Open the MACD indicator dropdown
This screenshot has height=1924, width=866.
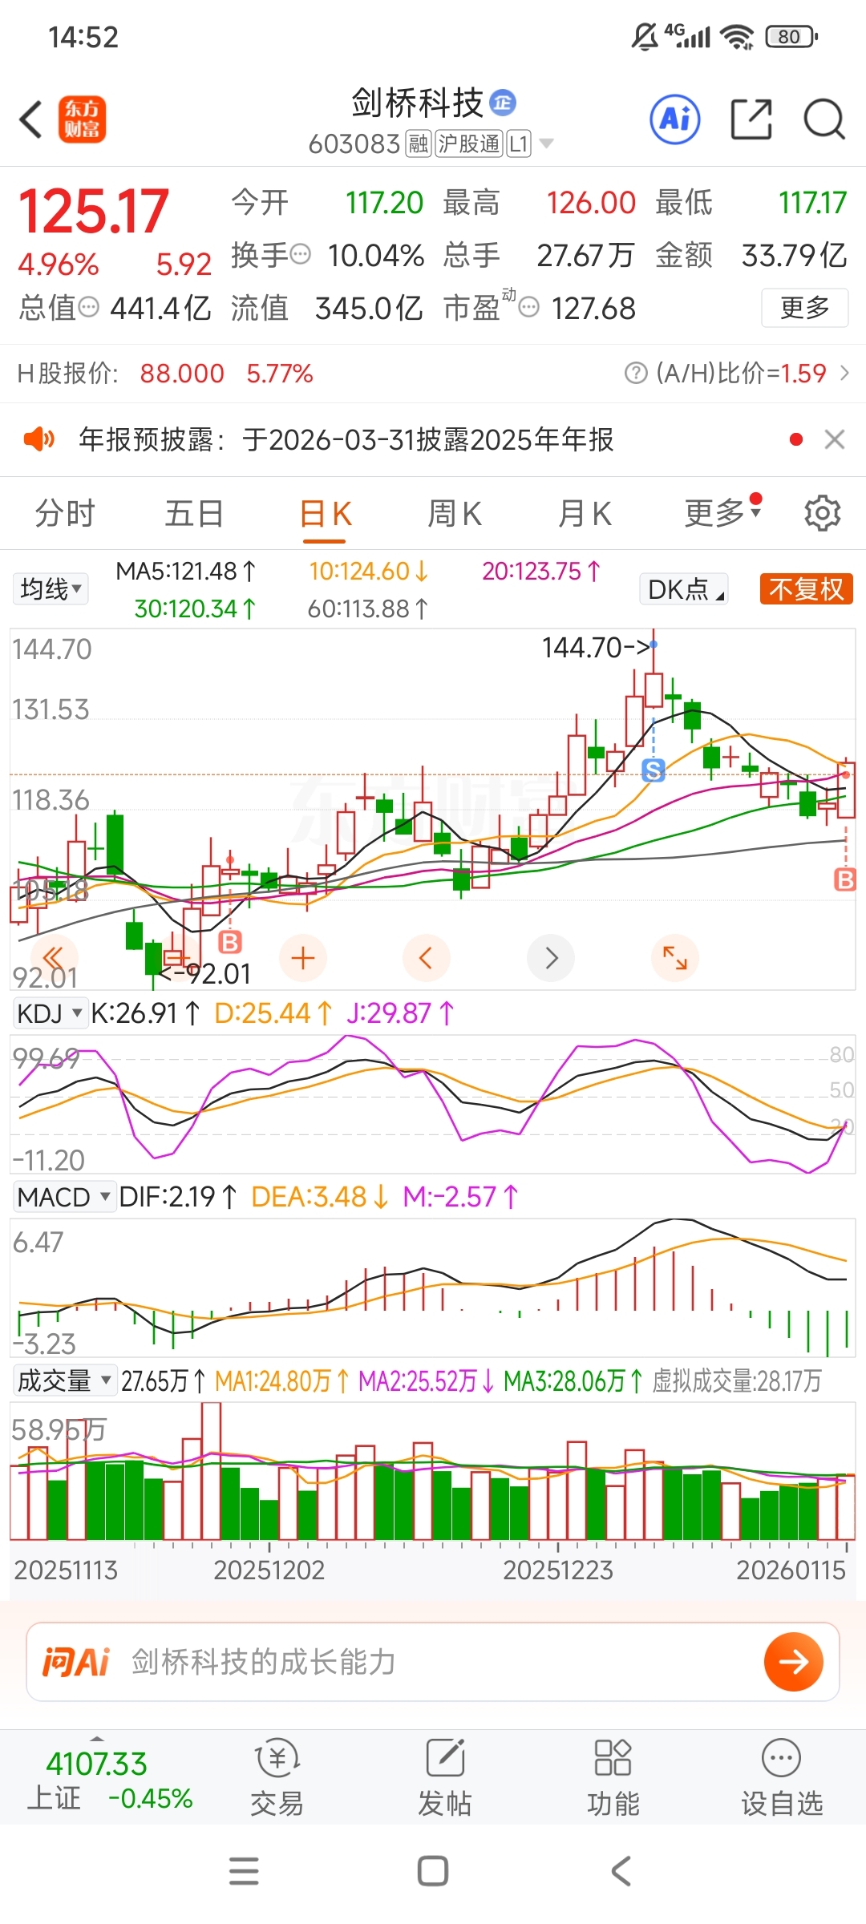[64, 1197]
